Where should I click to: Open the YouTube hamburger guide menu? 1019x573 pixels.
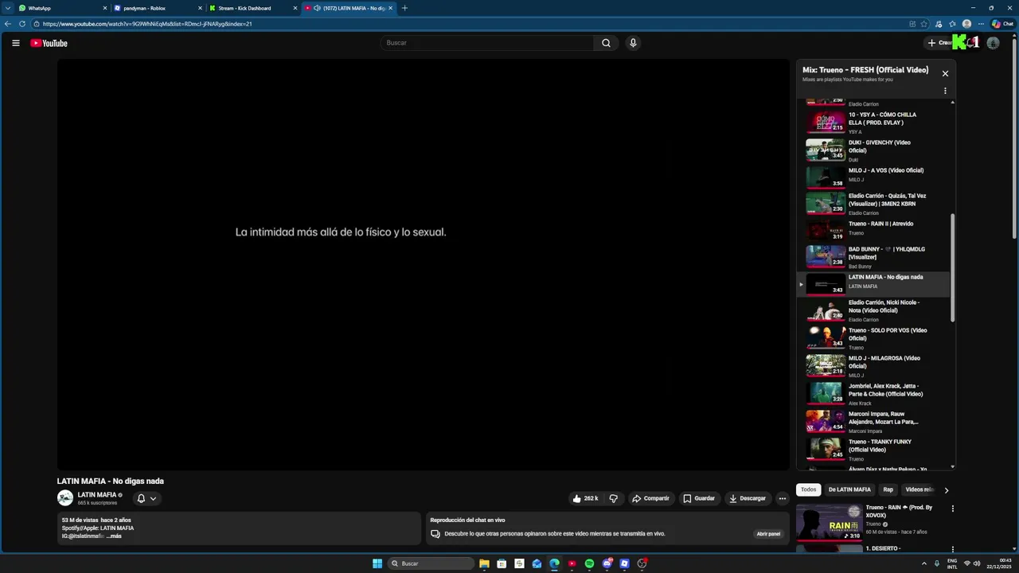(x=15, y=43)
